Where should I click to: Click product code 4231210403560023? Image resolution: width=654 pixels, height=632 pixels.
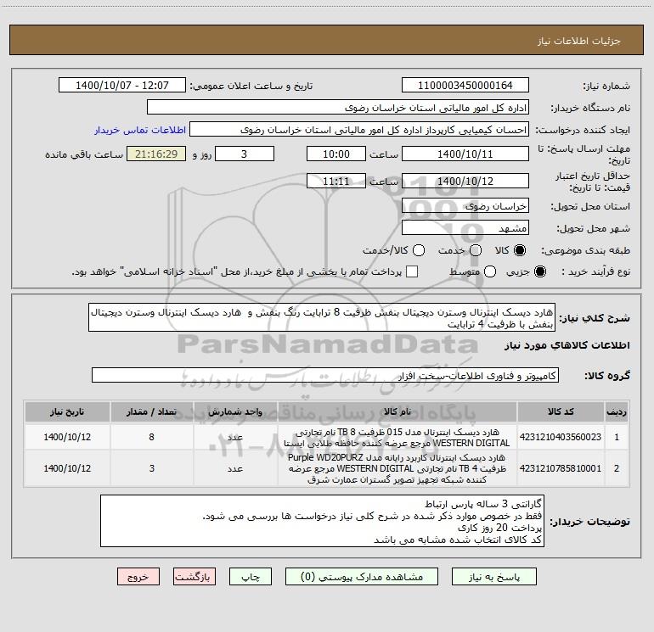pos(561,437)
